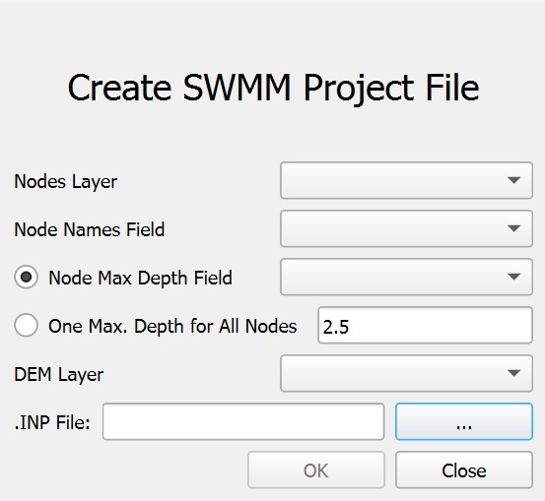Click the DEM Layer label
545x501 pixels.
coord(59,375)
